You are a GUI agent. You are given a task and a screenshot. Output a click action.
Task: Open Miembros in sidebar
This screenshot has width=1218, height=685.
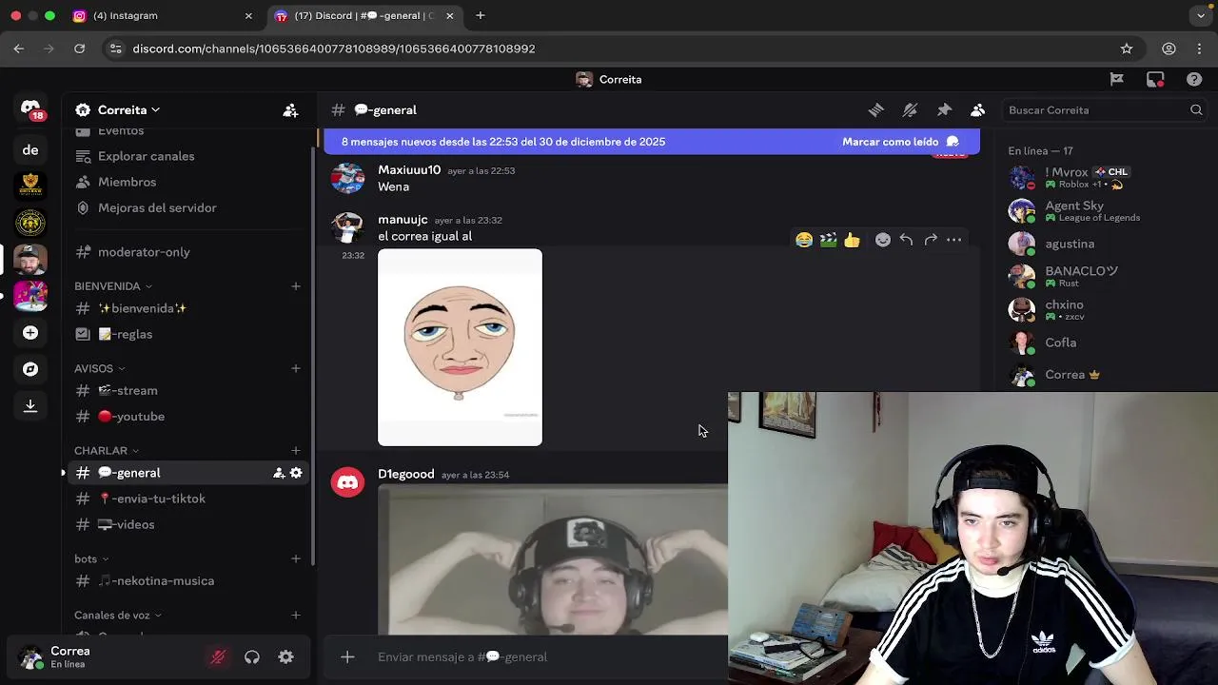coord(187,182)
